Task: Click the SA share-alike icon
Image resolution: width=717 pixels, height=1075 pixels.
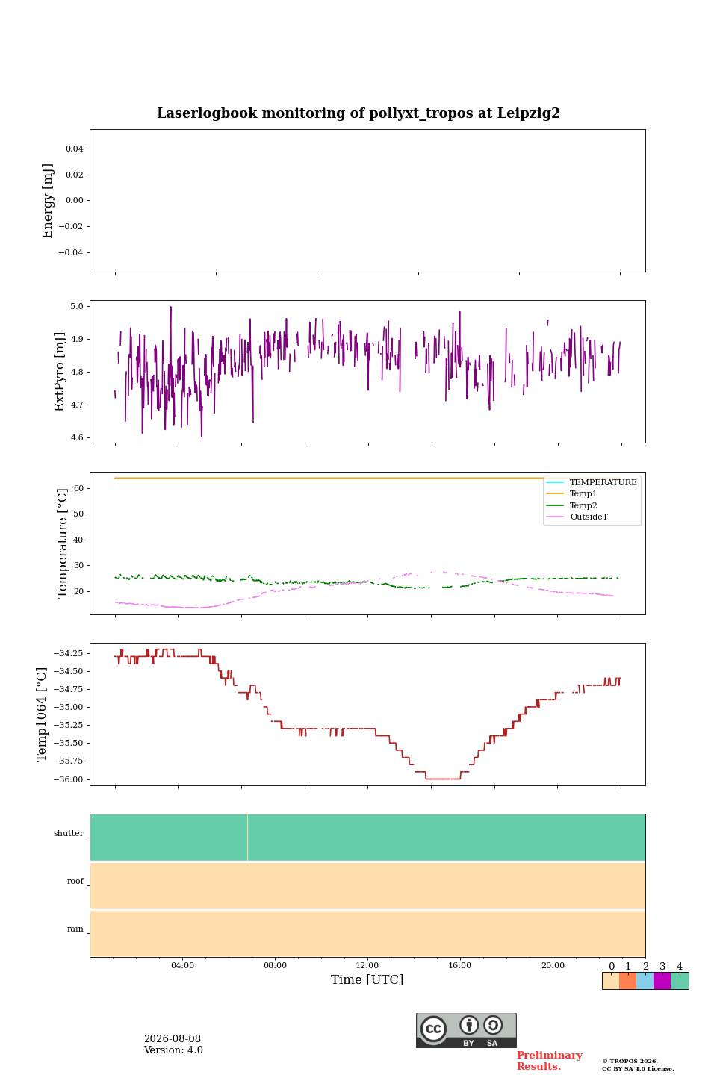Action: [493, 1025]
